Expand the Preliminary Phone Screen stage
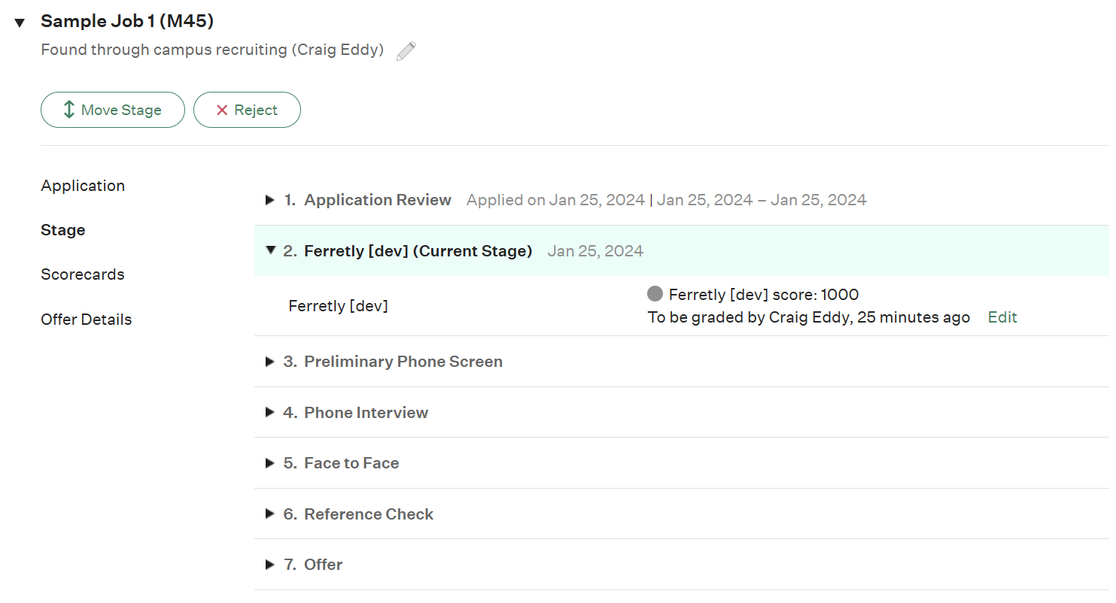1116x603 pixels. point(270,362)
